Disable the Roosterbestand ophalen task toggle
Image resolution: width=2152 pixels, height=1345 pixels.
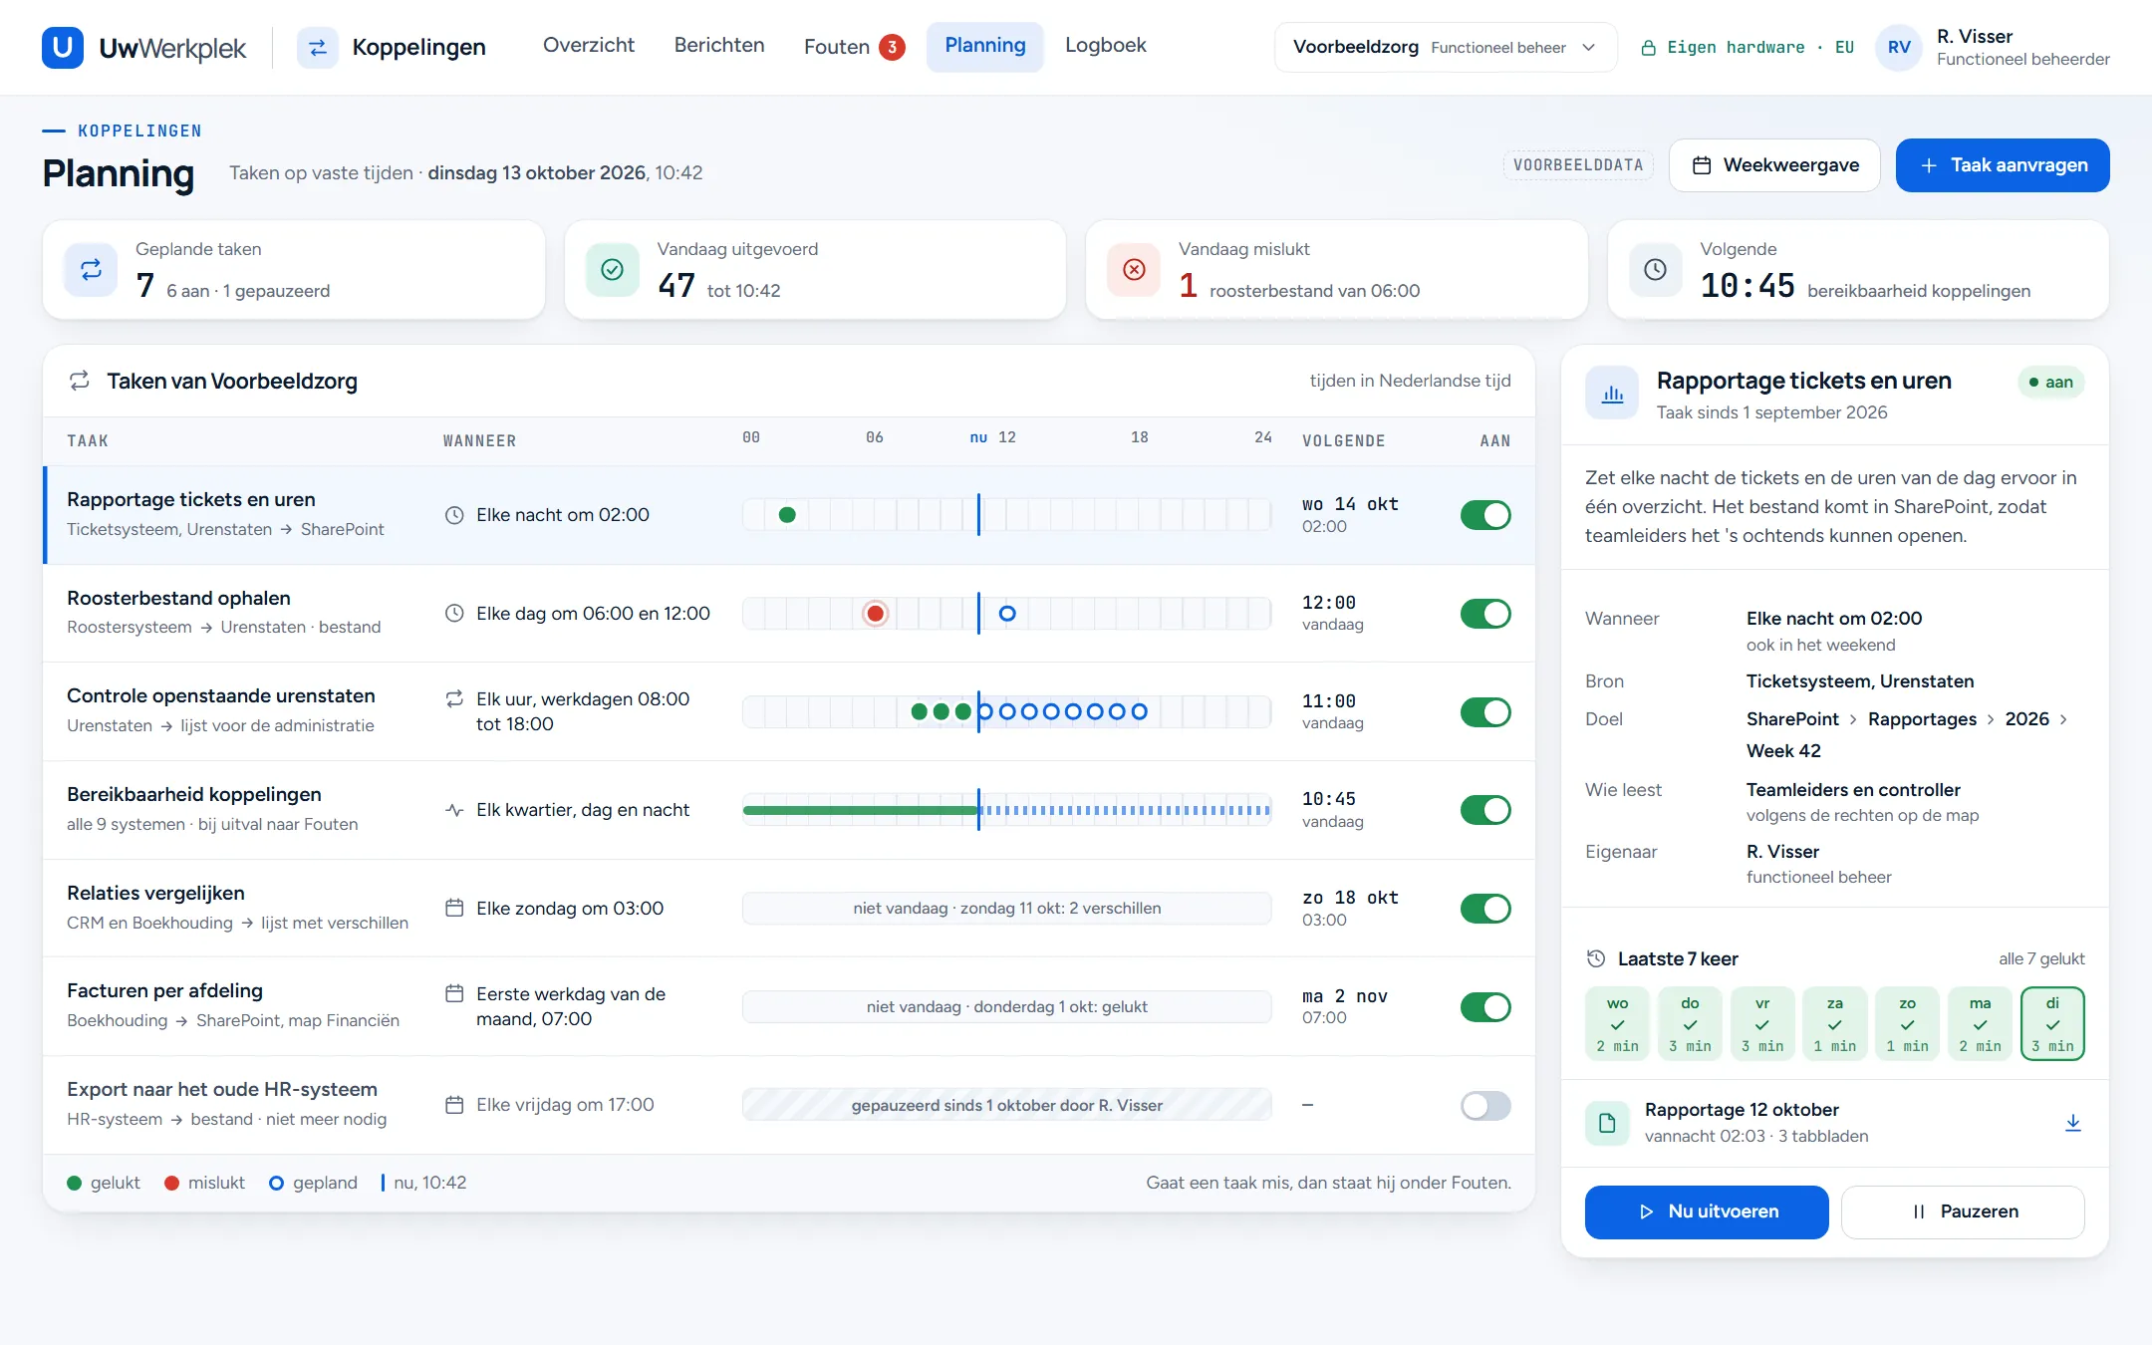1485,614
